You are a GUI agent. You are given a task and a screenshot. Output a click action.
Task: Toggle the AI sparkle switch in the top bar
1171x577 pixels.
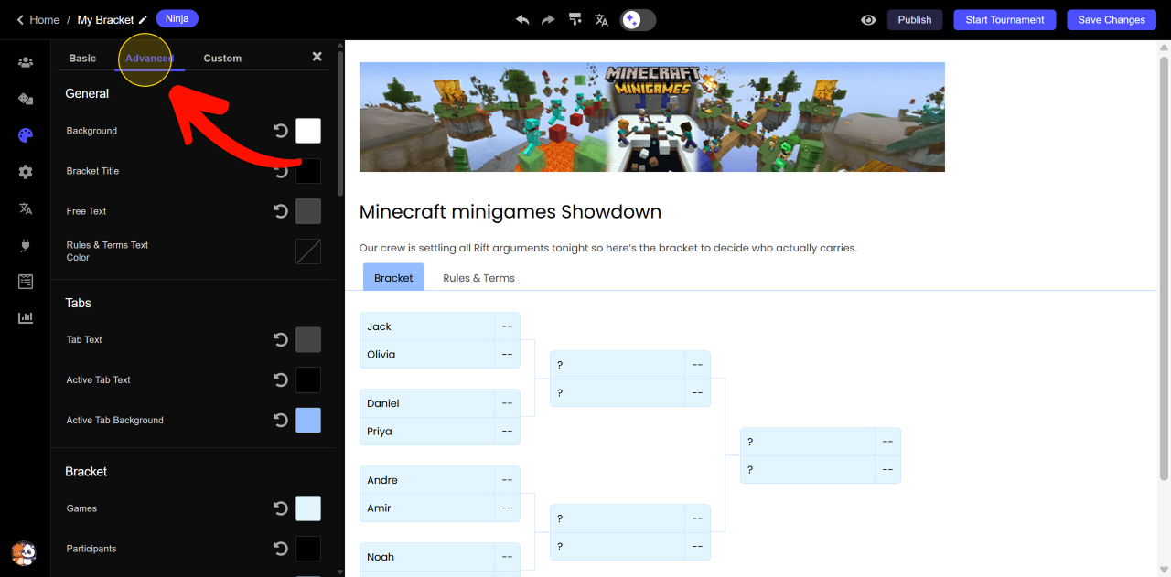(638, 19)
